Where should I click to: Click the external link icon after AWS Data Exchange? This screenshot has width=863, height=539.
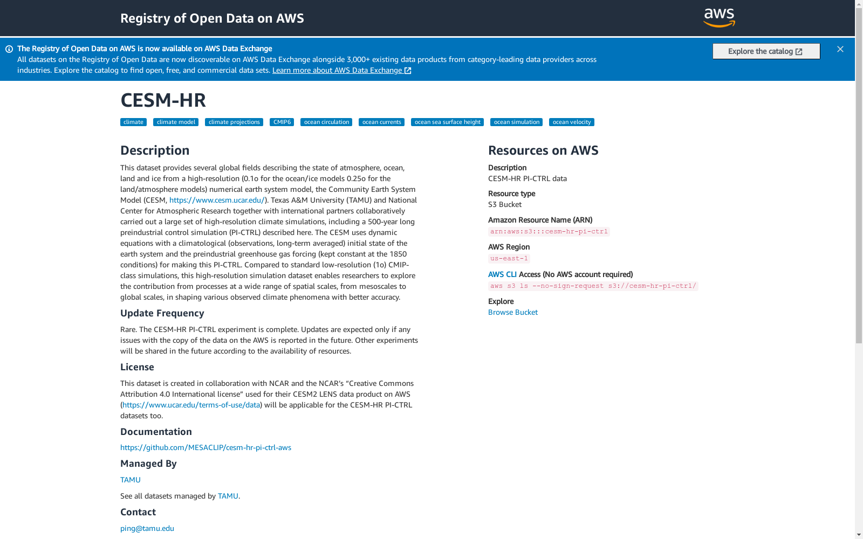click(408, 71)
